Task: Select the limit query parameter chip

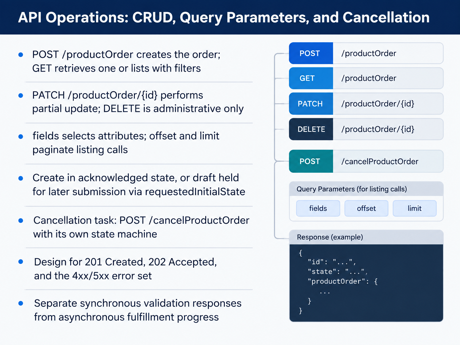Action: point(415,208)
